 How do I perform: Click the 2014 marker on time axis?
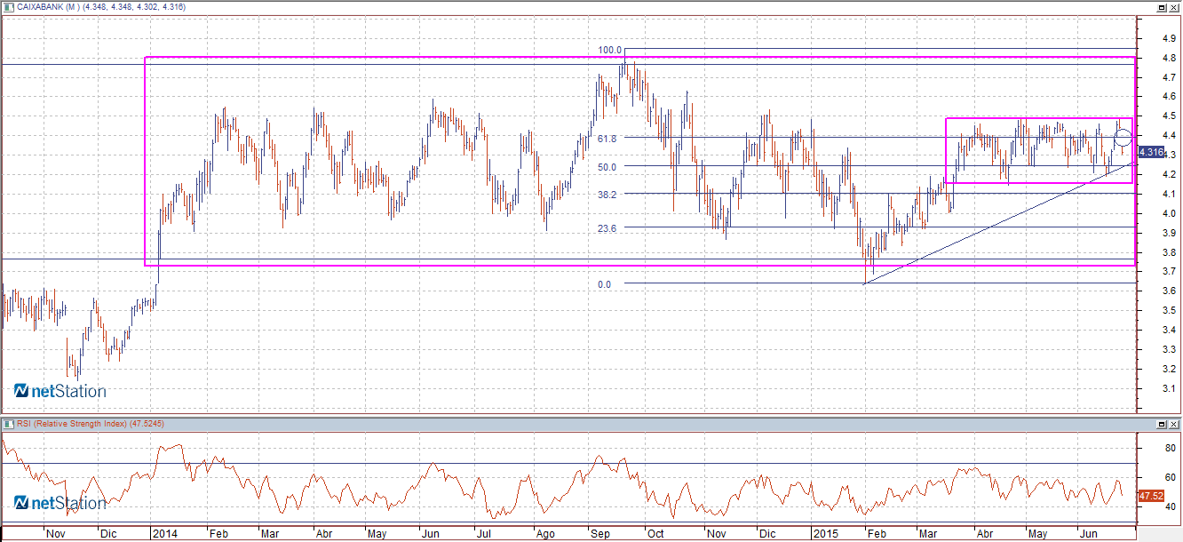click(164, 534)
